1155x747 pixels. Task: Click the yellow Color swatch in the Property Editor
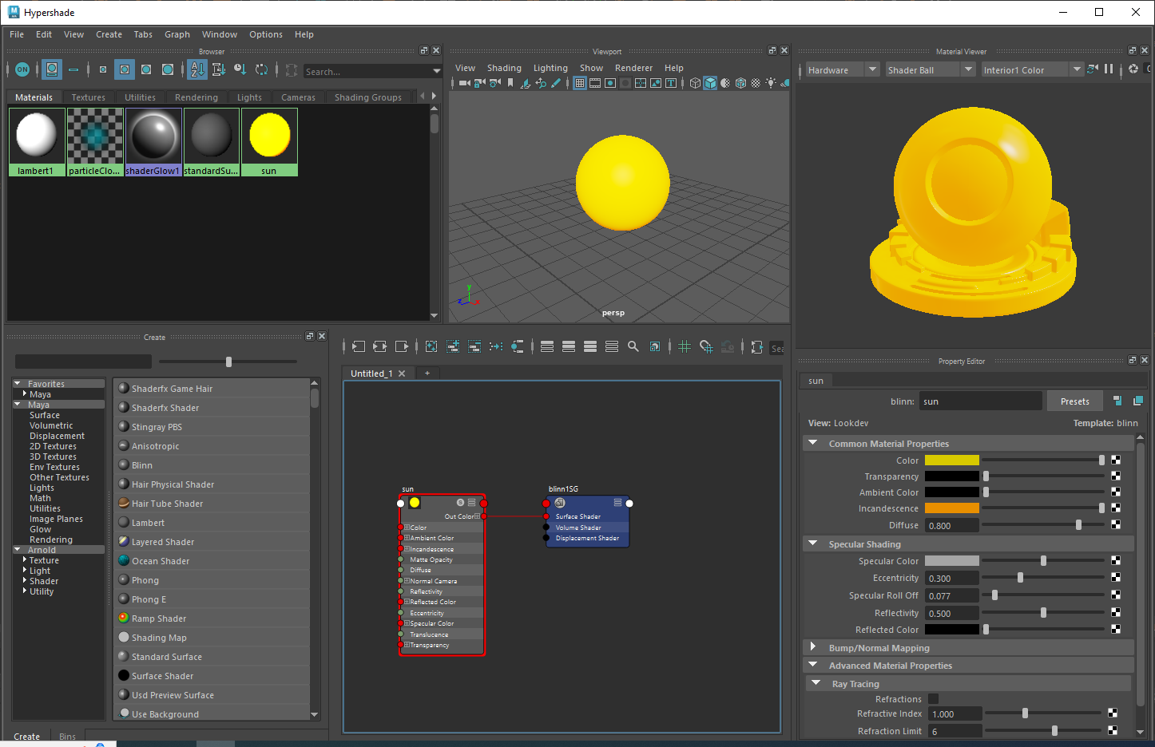pyautogui.click(x=951, y=460)
